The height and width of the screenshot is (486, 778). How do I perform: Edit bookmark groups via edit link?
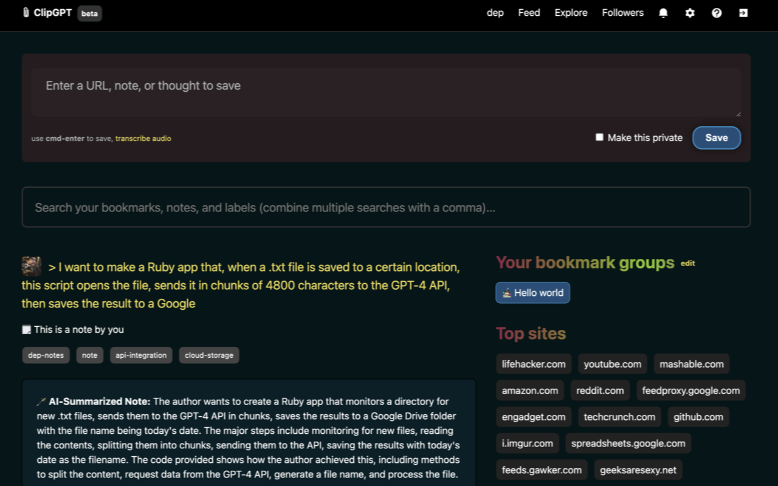pos(687,263)
